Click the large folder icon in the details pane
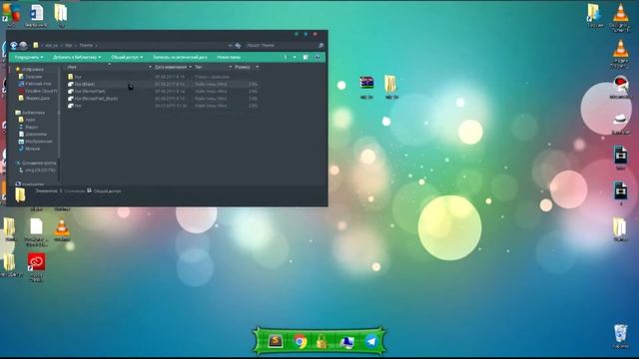Viewport: 639px width, 359px height. pos(20,194)
